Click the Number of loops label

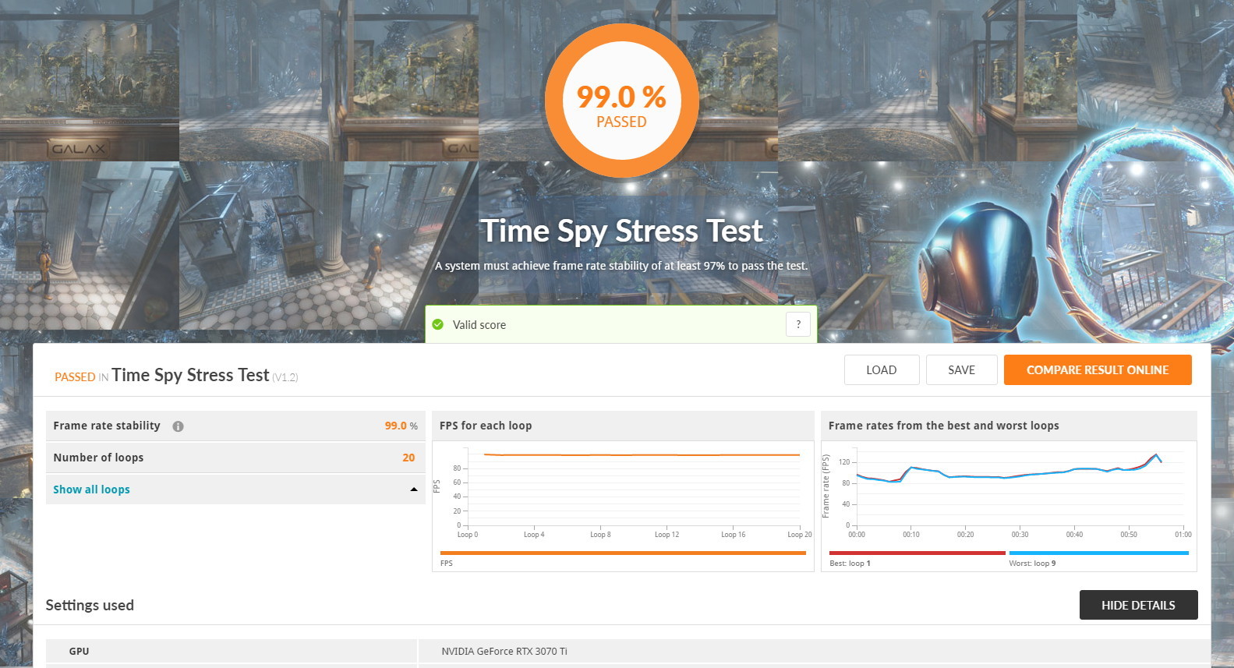pos(98,458)
